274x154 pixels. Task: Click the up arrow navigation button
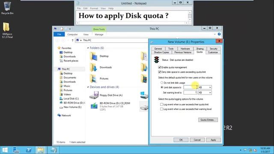coord(72,40)
